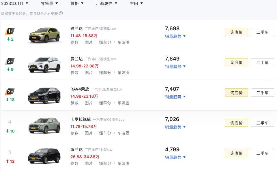
Task: Click the help question-mark icon beside data source
Action: click(x=61, y=14)
